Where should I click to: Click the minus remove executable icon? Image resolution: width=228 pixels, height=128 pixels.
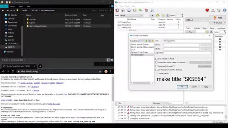tap(143, 41)
